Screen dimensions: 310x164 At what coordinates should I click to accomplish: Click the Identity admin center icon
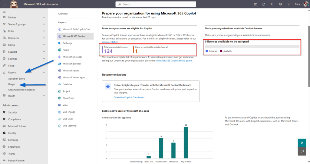pos(4,133)
